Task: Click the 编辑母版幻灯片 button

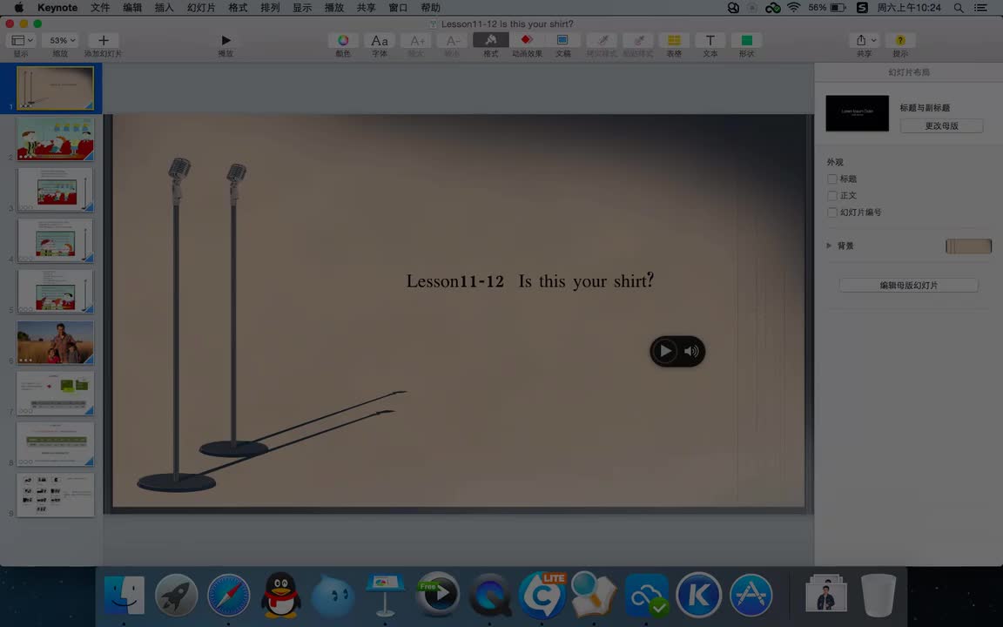Action: (908, 286)
